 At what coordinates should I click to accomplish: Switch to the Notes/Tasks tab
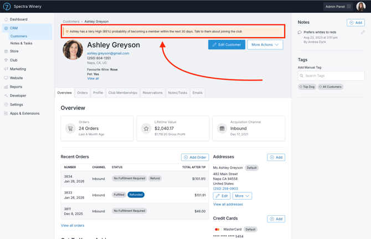177,93
